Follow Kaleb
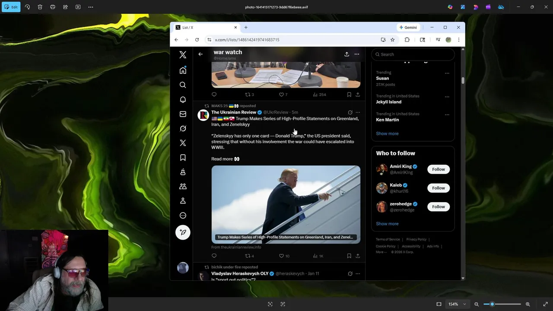Image resolution: width=553 pixels, height=311 pixels. click(439, 188)
